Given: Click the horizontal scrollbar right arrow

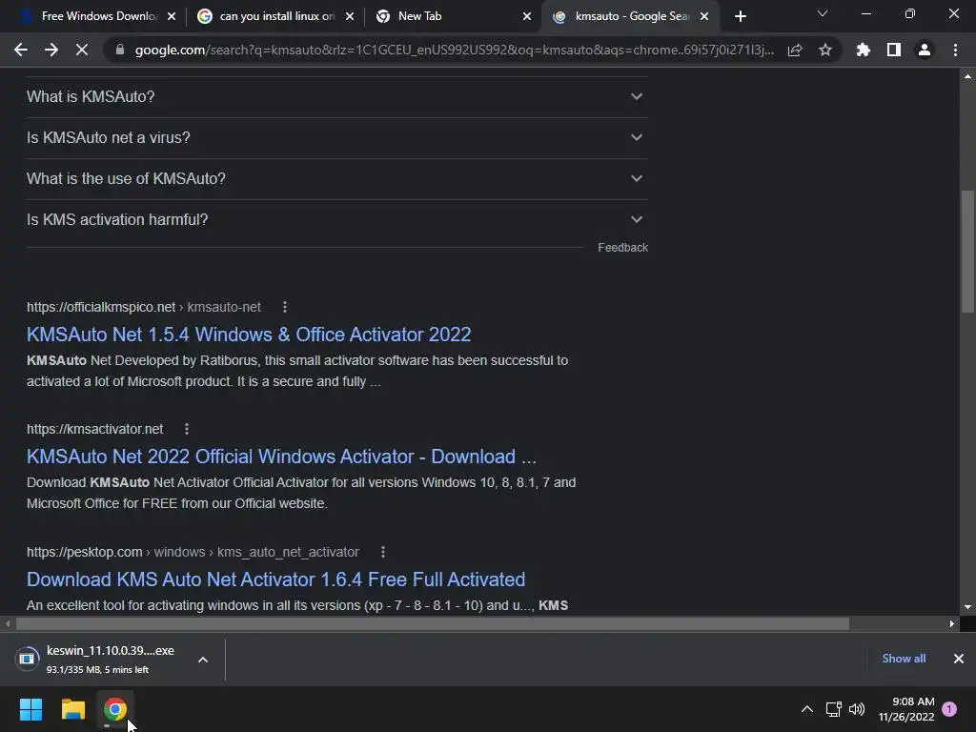Looking at the screenshot, I should tap(952, 623).
